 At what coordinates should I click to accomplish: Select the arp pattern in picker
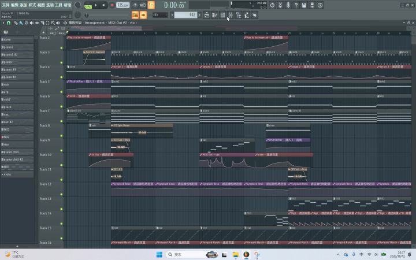17,92
